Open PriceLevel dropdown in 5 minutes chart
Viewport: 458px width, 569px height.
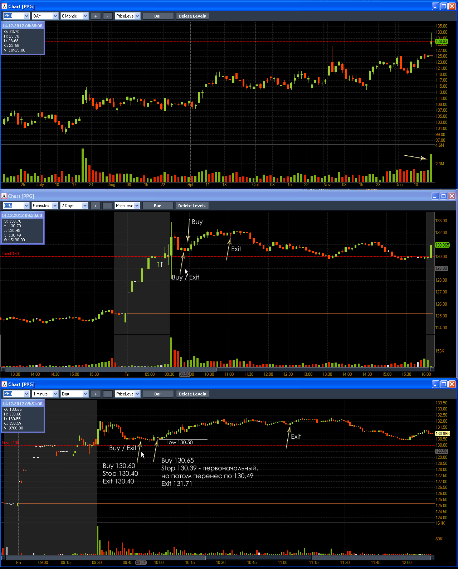137,206
